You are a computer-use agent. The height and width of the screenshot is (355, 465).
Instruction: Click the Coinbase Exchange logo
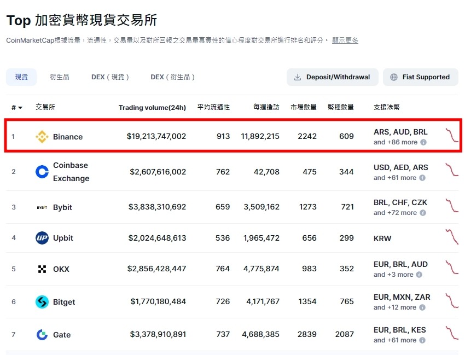coord(42,171)
